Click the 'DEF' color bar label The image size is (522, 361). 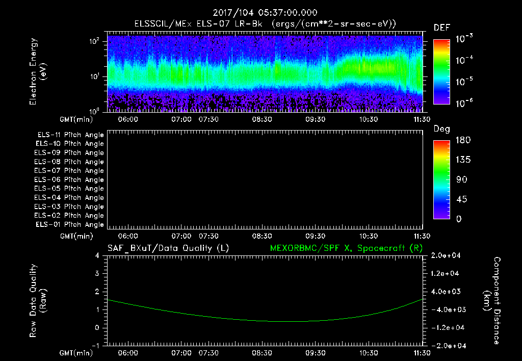tap(442, 28)
